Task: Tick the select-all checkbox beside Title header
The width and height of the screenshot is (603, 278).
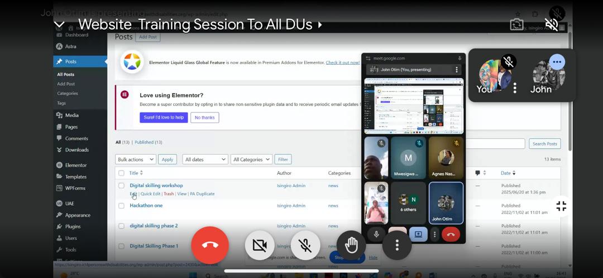Action: coord(122,173)
